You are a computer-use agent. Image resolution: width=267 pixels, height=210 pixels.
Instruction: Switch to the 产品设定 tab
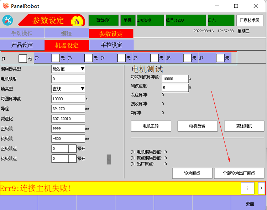click(x=22, y=45)
